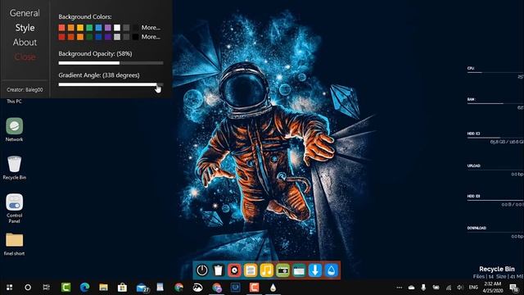This screenshot has width=524, height=295.
Task: Open the Rainmeter drop icon in taskbar
Action: pos(273,288)
